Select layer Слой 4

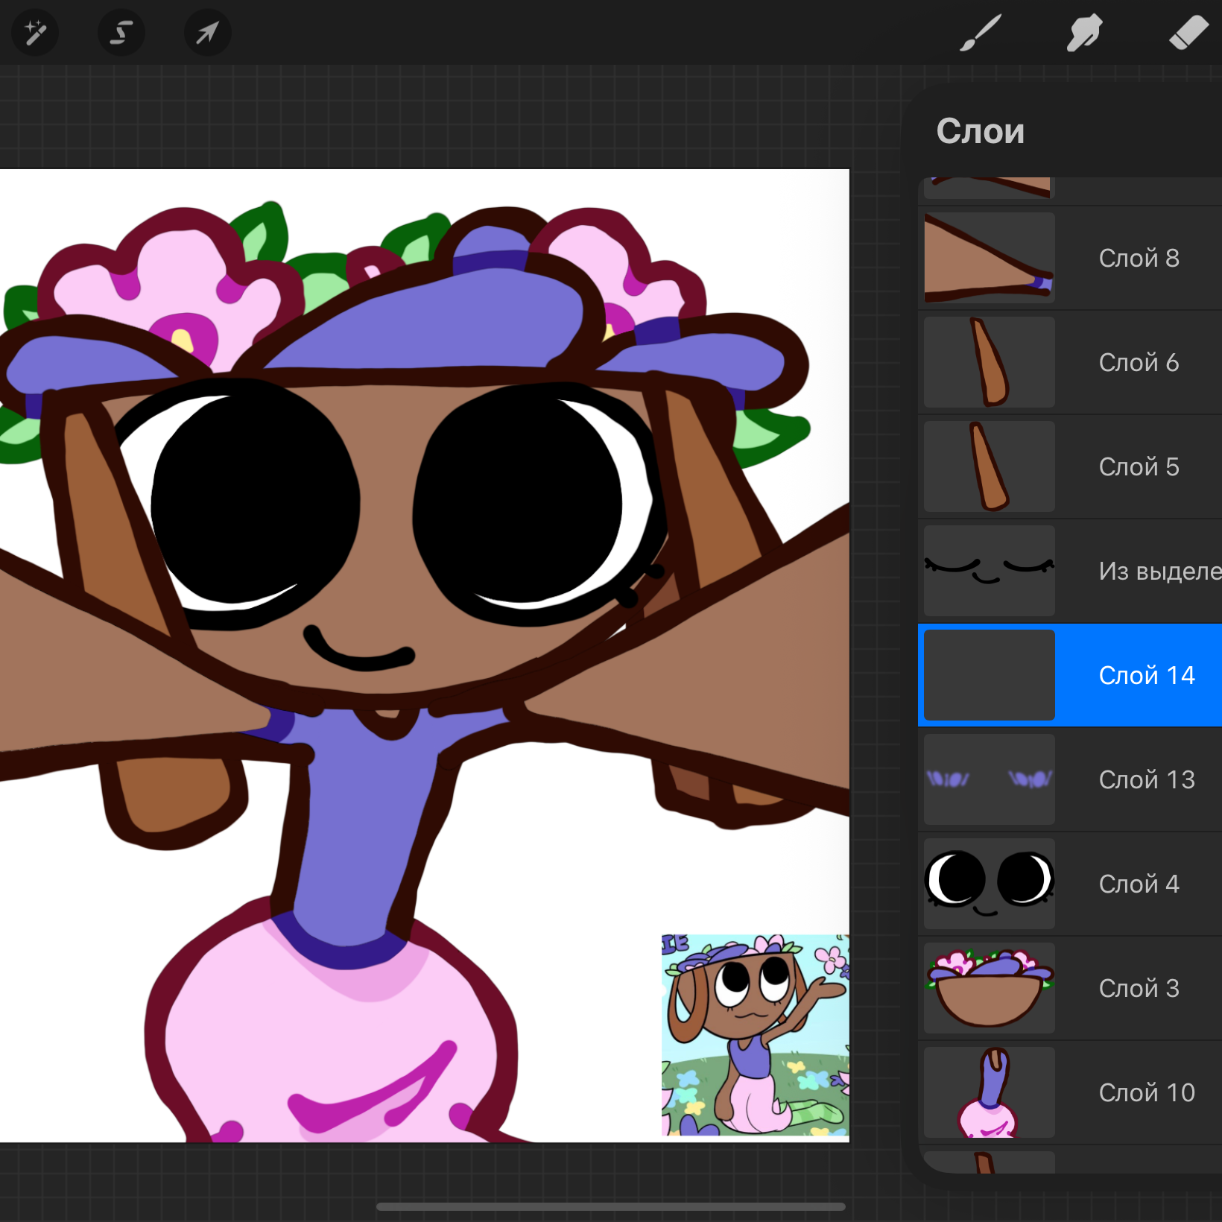point(1070,884)
